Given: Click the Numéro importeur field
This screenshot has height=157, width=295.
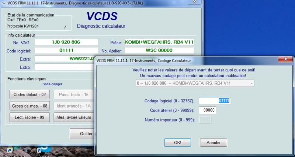Looking at the screenshot, I should click(x=205, y=120).
